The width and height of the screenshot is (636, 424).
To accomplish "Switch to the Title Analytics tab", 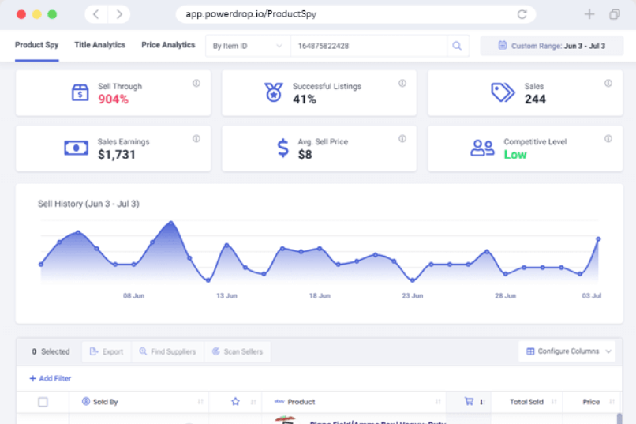I will point(99,45).
